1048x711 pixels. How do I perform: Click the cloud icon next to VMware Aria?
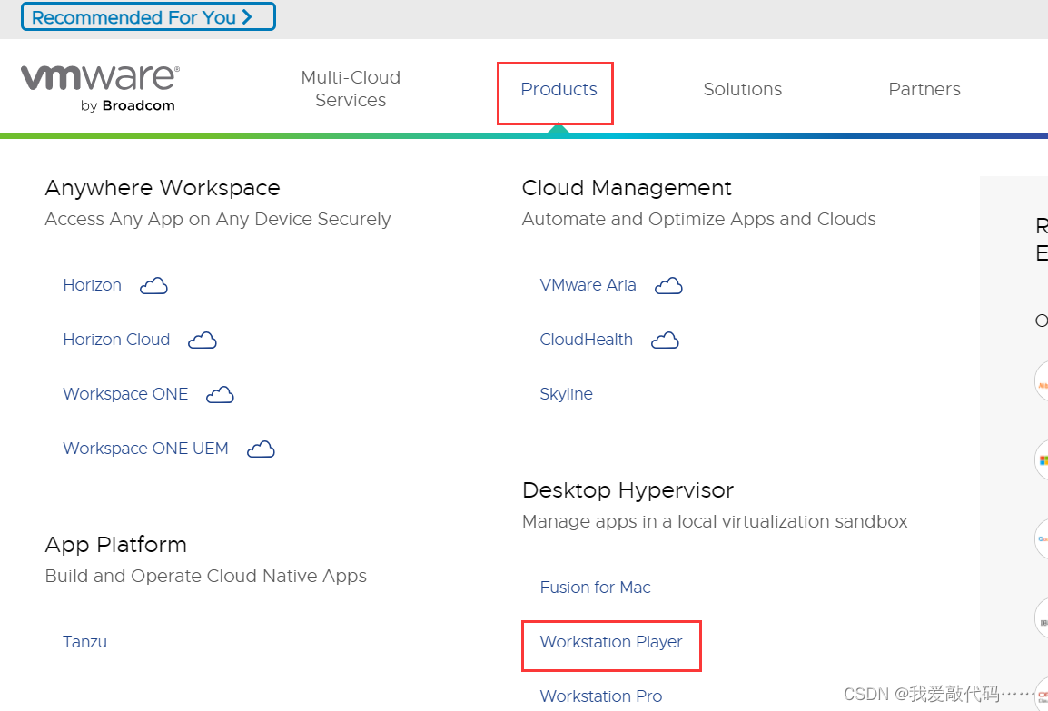coord(668,286)
